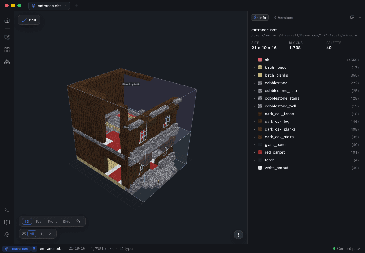Switch to the Info tab

(x=260, y=18)
